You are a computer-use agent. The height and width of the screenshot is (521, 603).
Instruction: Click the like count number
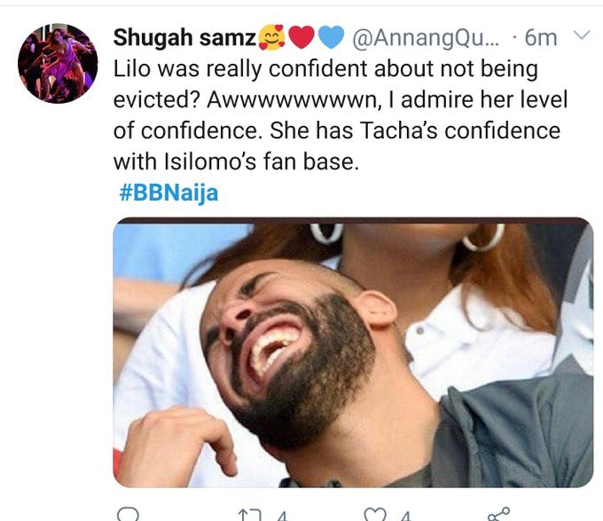click(x=403, y=515)
